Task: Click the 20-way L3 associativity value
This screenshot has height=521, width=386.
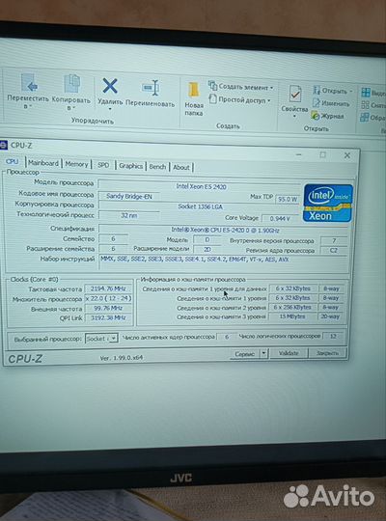Action: 330,316
